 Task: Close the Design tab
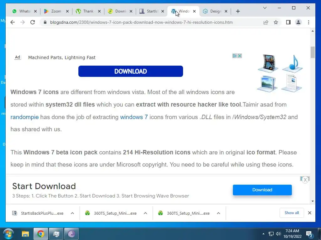coord(226,11)
